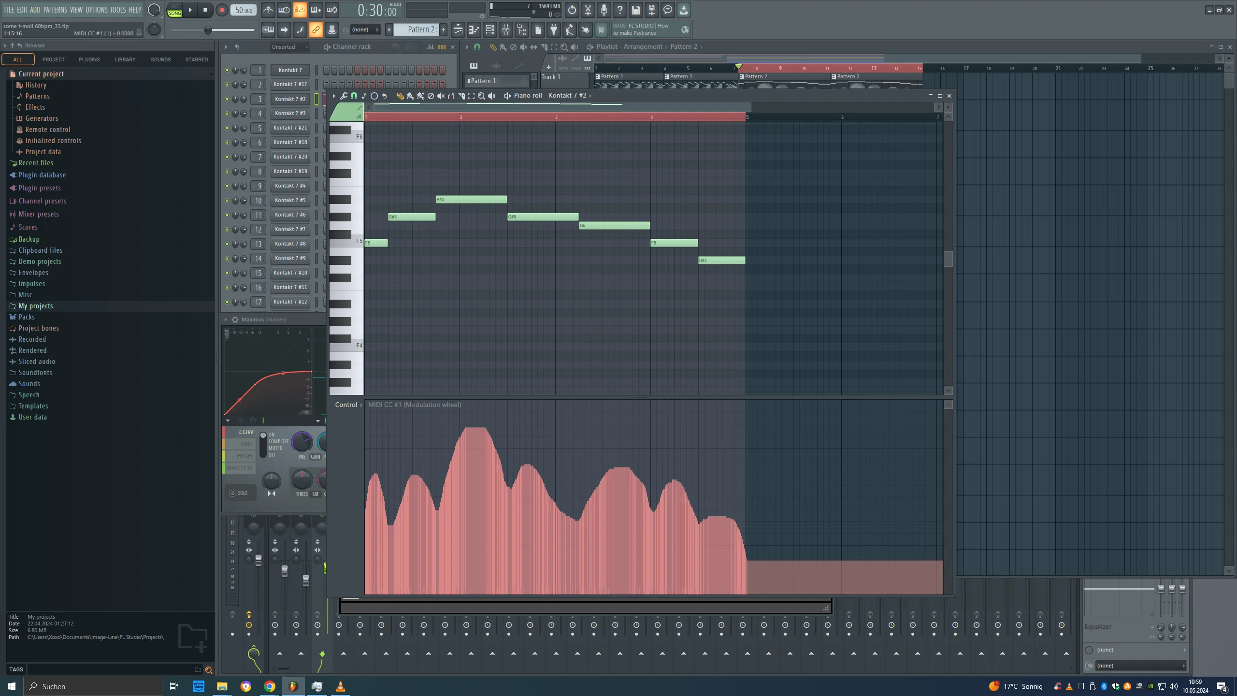The image size is (1237, 696).
Task: Select the Mute tool in Piano roll
Action: pyautogui.click(x=441, y=96)
